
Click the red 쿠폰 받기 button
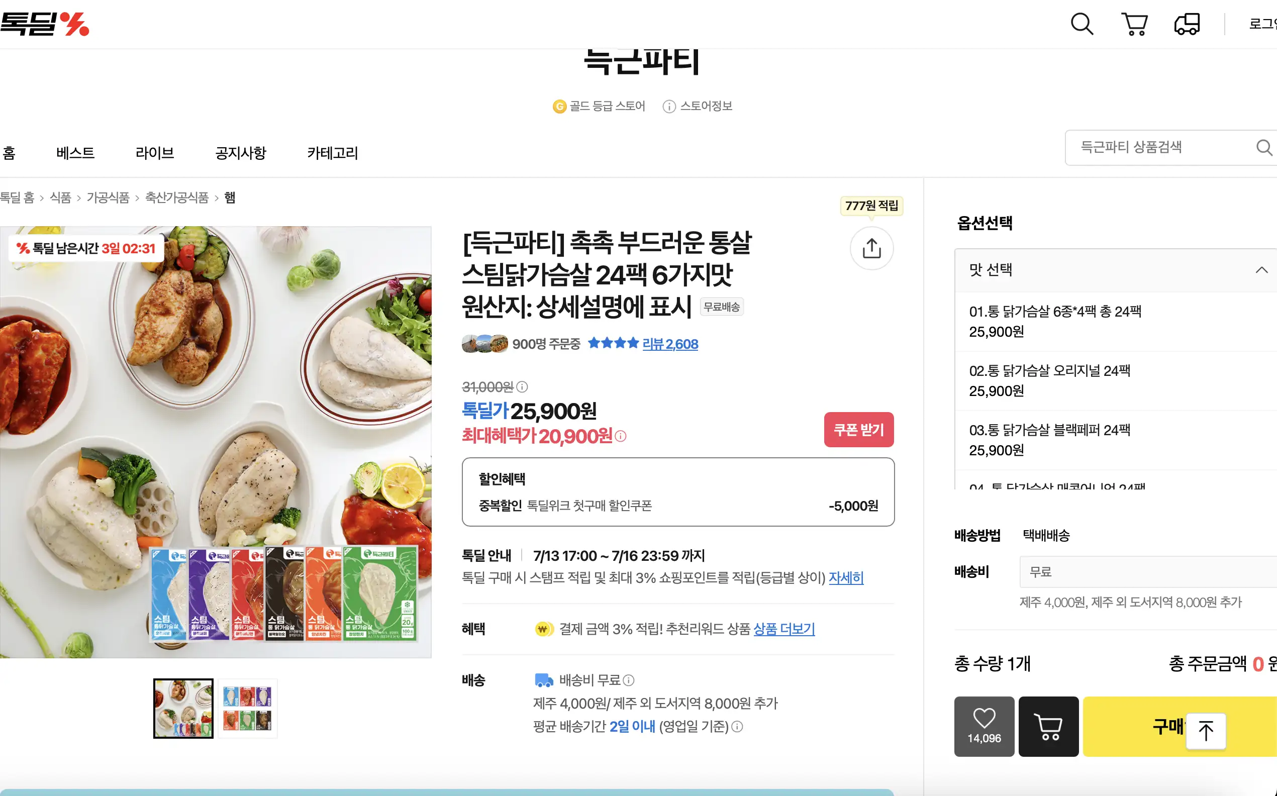coord(858,430)
